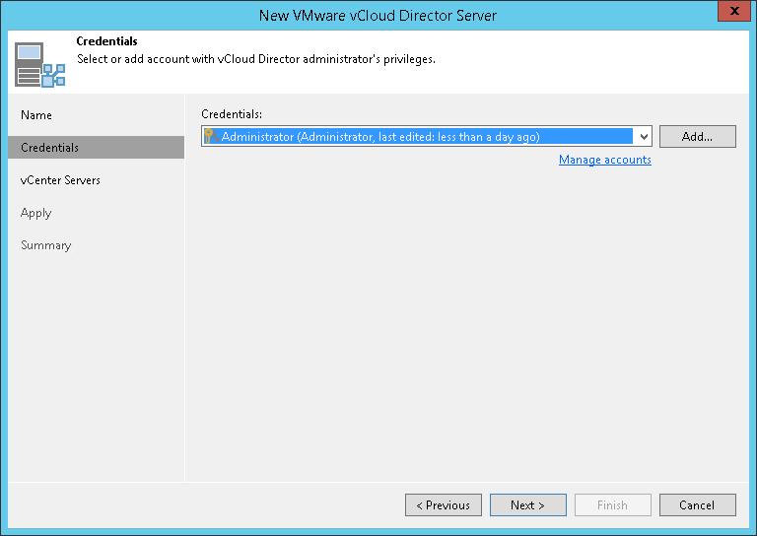Go back with the Previous button
The width and height of the screenshot is (757, 536).
pos(443,505)
